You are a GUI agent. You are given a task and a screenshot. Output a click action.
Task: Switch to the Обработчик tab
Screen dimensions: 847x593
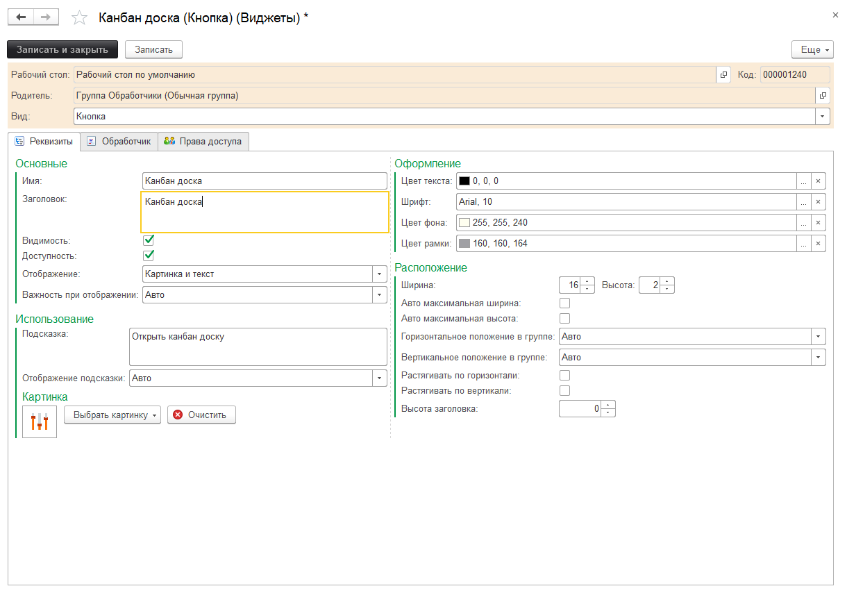(119, 141)
